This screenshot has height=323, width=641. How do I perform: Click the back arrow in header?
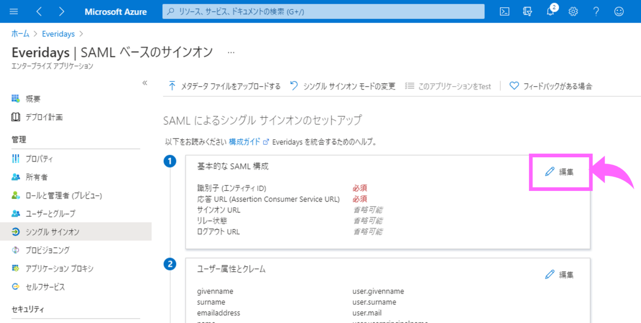pyautogui.click(x=39, y=12)
